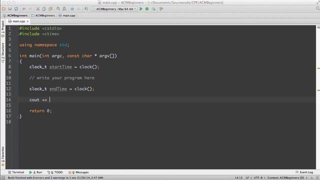Open the UTF-8 encoding selector
The image size is (320, 180).
click(x=259, y=178)
